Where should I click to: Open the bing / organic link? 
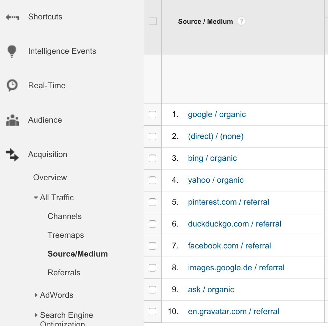(212, 158)
